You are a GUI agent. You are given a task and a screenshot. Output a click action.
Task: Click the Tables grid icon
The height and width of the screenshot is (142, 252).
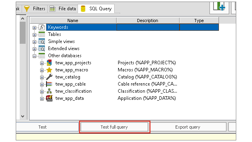(42, 34)
